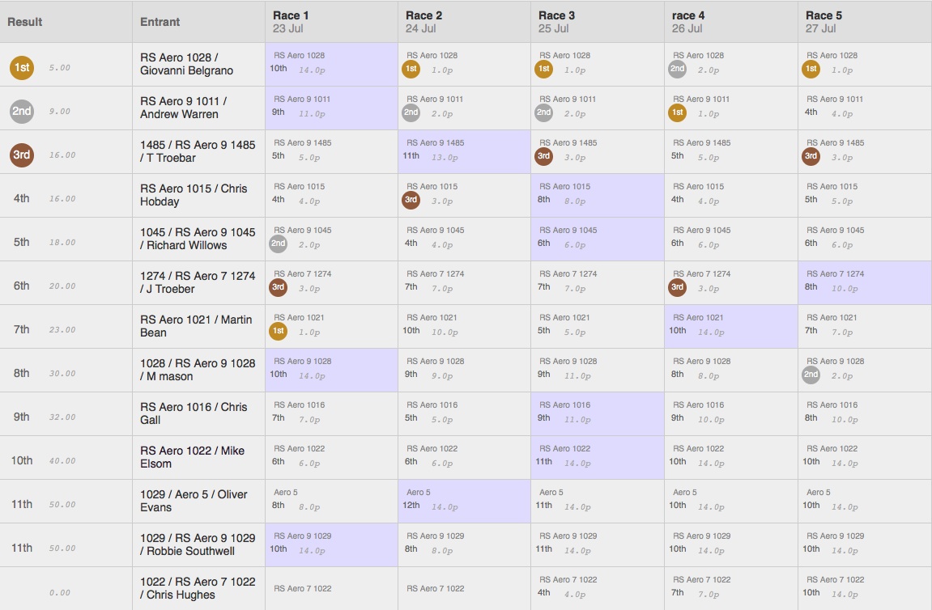Select Oliver Evans' discarded Race 2 cell

pos(464,502)
